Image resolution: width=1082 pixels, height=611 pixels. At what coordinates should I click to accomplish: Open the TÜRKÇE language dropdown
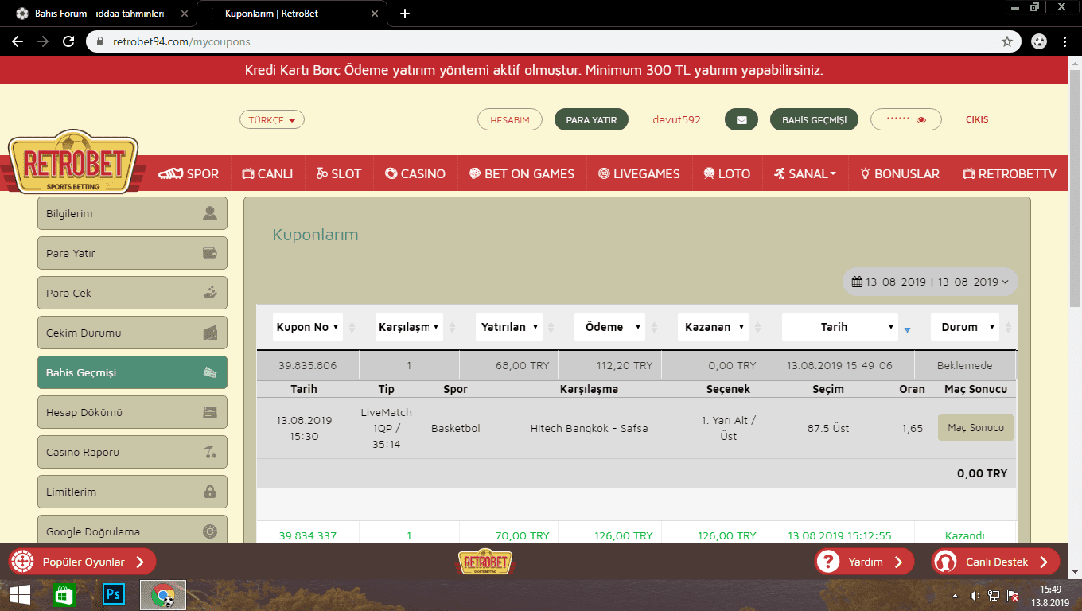point(272,120)
